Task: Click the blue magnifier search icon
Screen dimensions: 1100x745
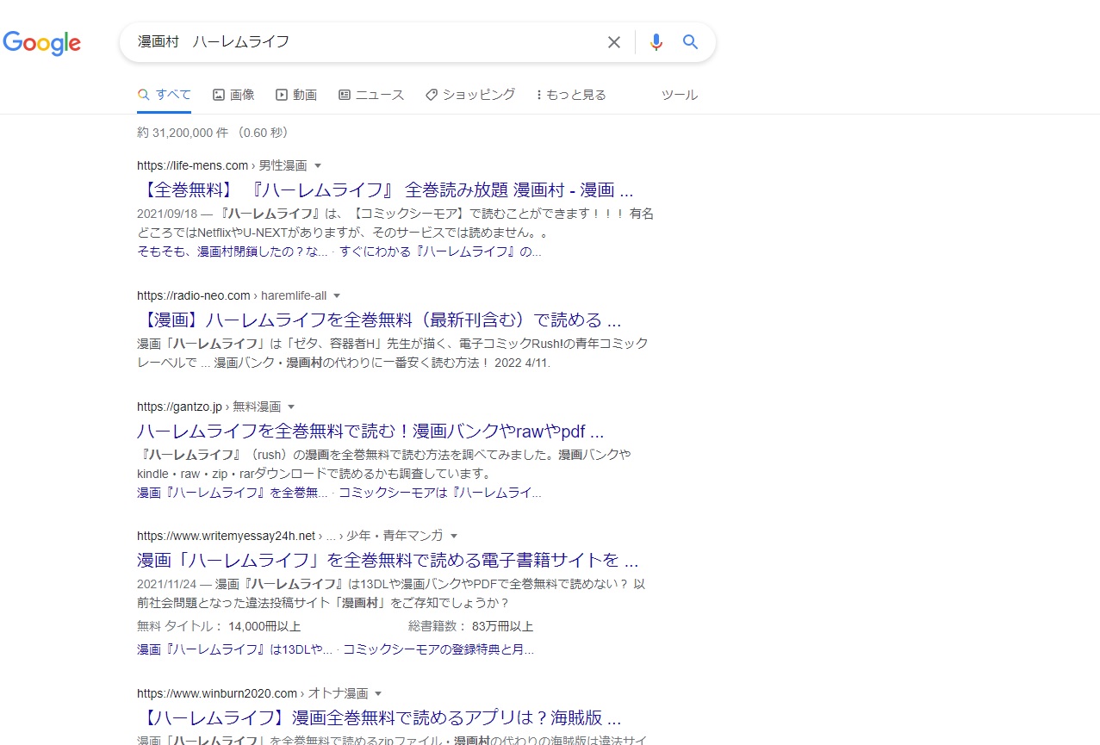Action: point(690,42)
